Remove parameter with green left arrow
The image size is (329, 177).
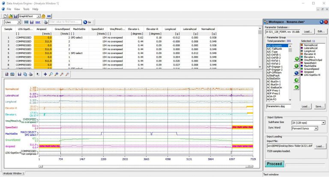[296, 66]
